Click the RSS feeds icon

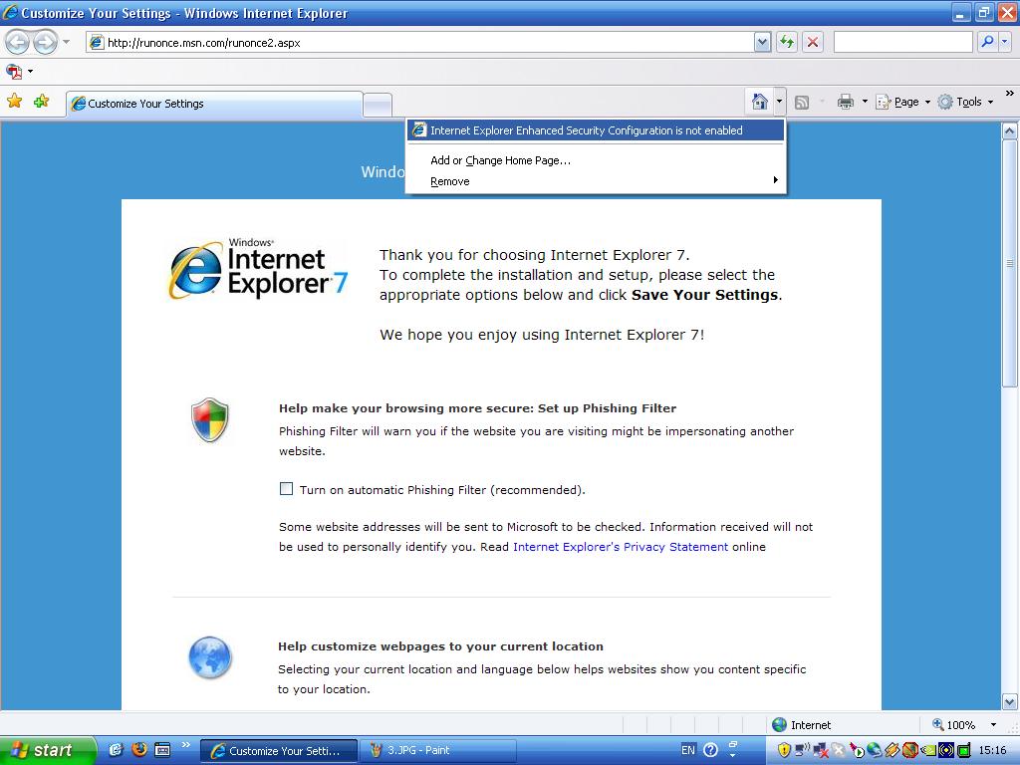[802, 103]
